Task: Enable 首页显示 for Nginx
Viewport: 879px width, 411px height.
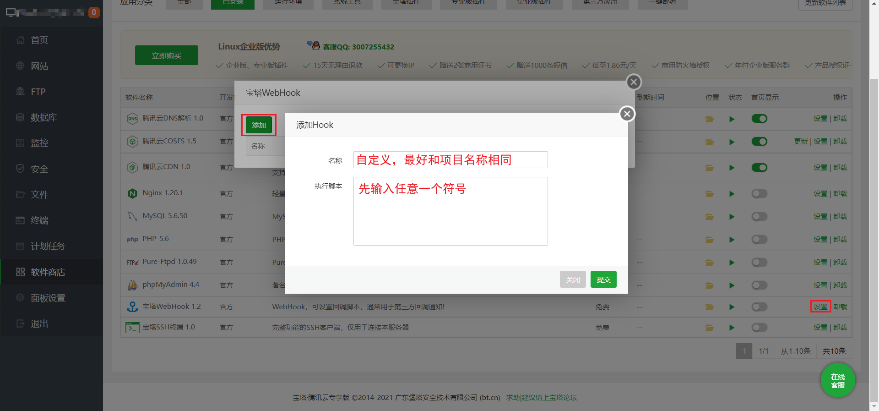Action: click(x=759, y=194)
